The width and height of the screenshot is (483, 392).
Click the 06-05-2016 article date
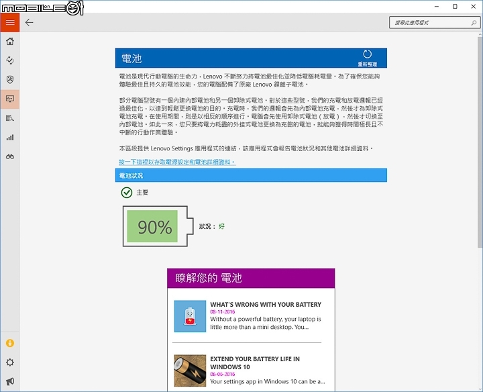pos(223,374)
